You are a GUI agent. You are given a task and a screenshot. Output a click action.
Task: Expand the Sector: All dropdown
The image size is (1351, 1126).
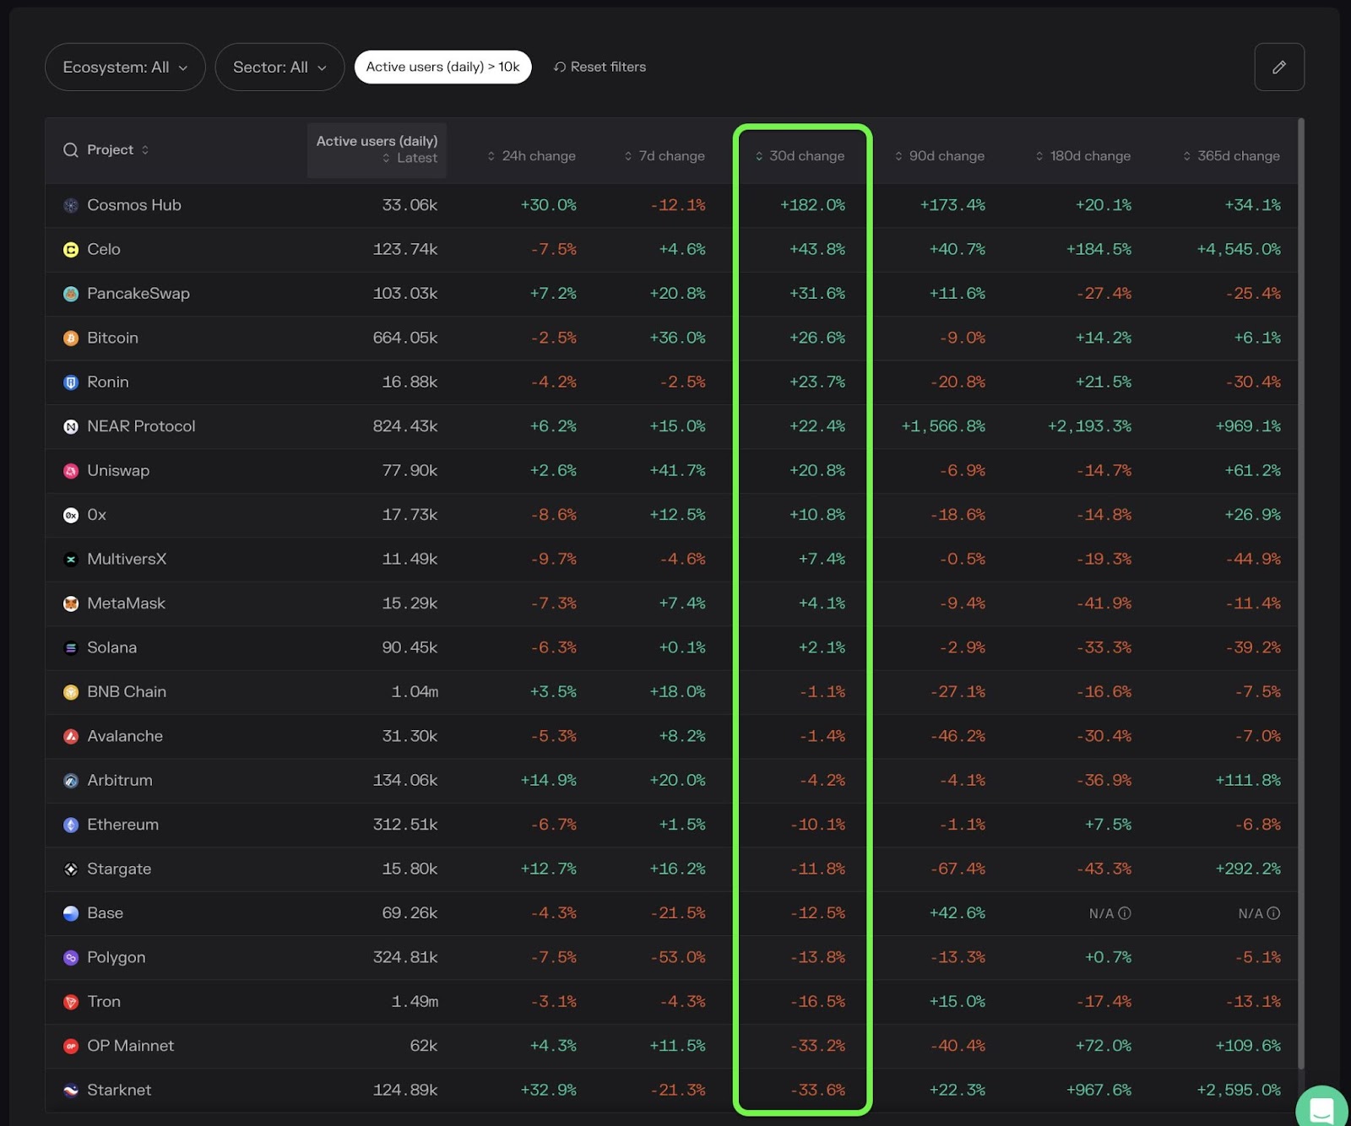pos(279,67)
